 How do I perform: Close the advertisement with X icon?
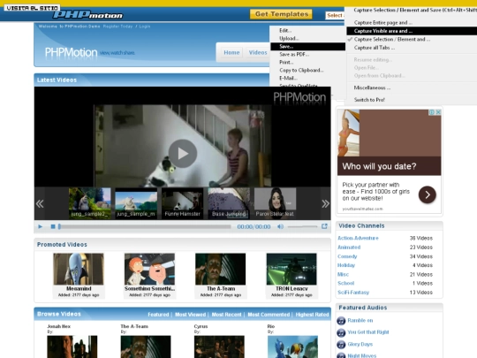pyautogui.click(x=438, y=112)
